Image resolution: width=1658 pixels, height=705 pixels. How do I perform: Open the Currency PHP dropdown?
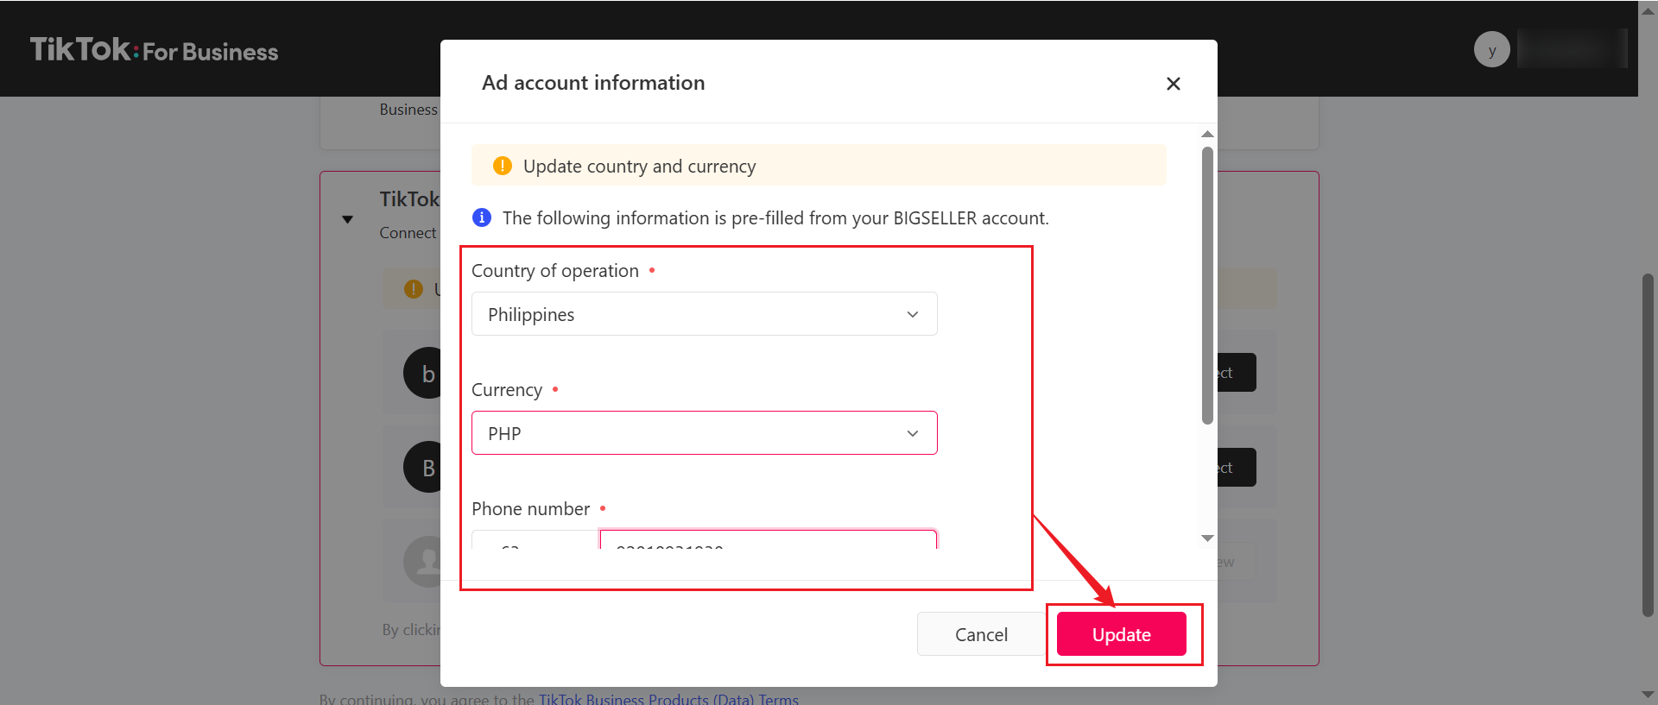pyautogui.click(x=705, y=433)
